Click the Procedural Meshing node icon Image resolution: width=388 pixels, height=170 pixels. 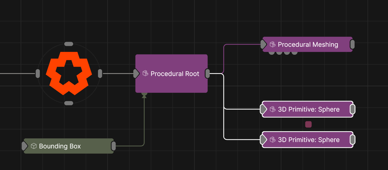click(273, 45)
